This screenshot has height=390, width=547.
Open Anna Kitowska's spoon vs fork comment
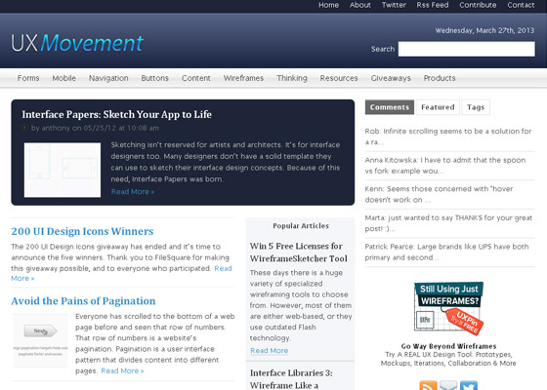click(445, 166)
